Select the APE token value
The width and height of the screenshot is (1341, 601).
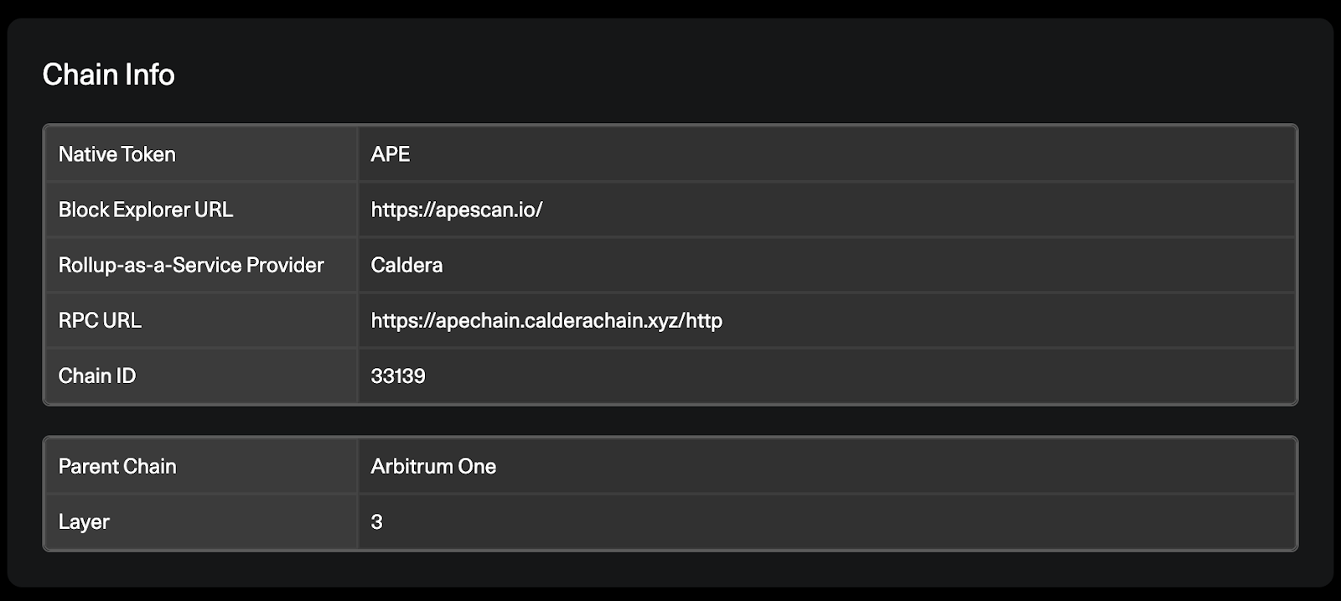coord(391,154)
